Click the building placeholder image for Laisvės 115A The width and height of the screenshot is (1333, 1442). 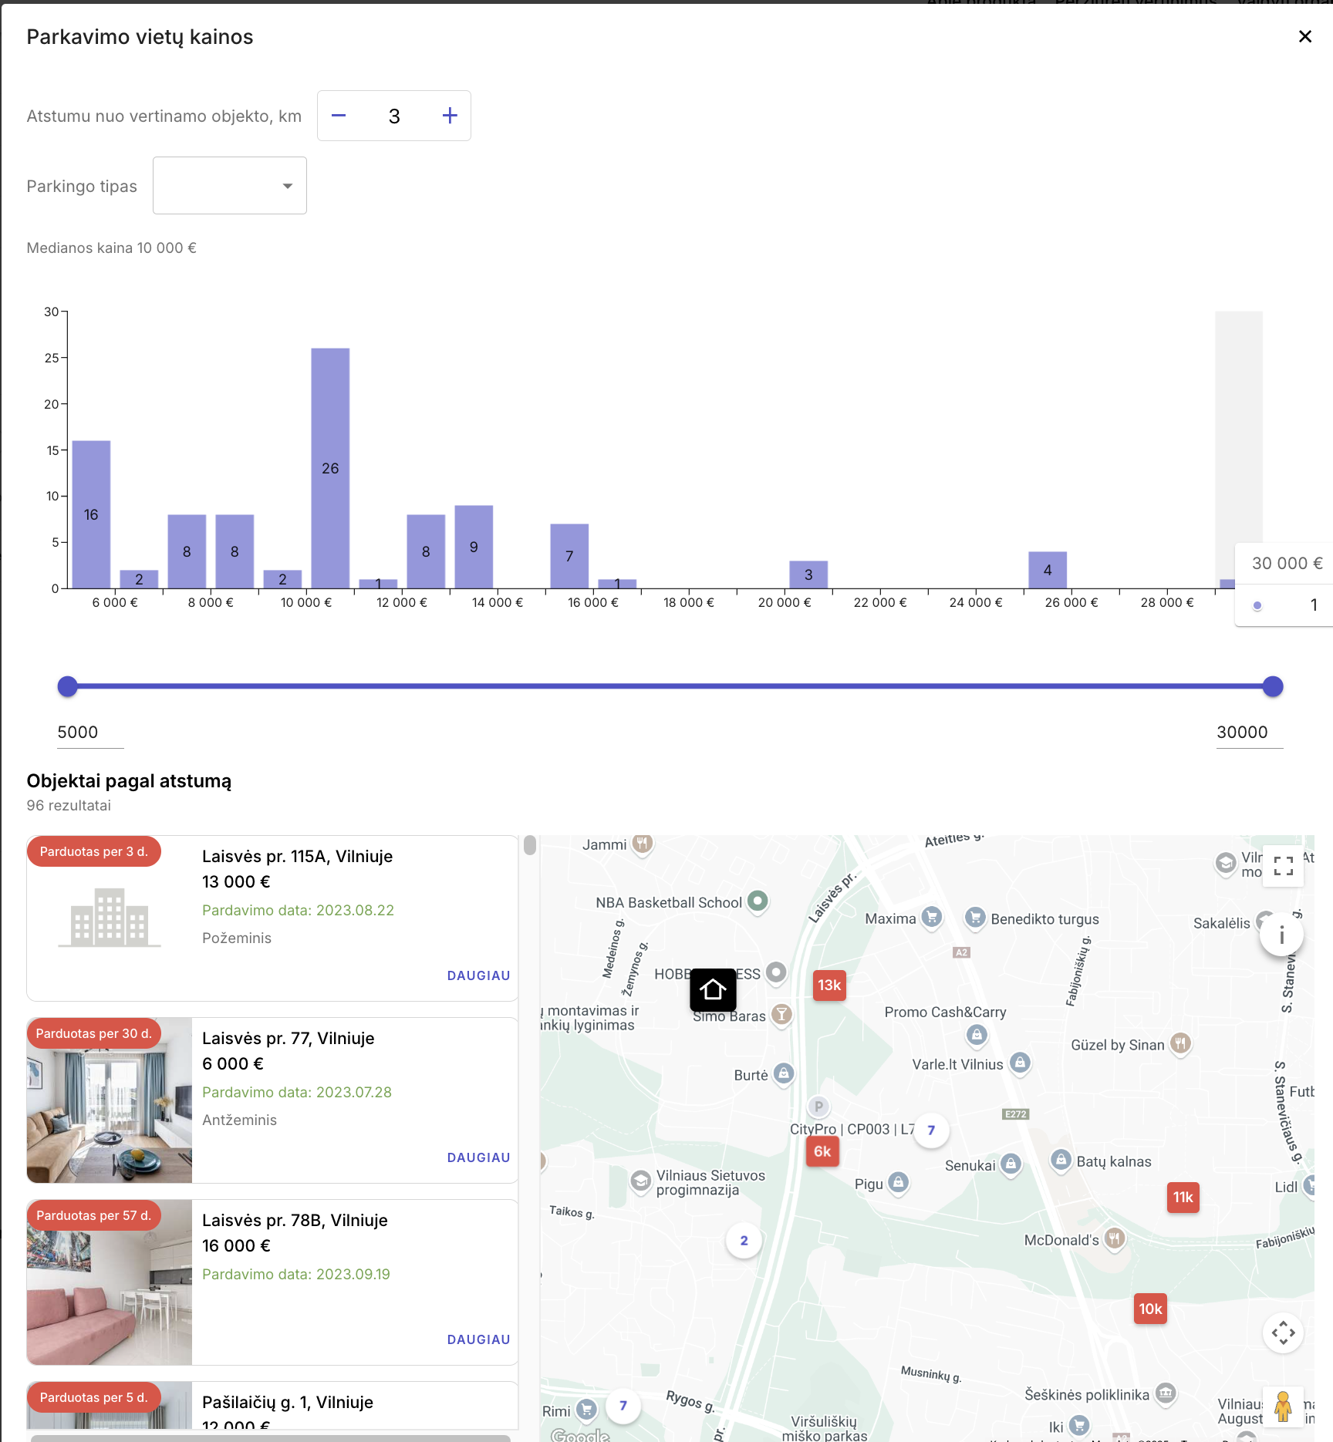click(110, 918)
